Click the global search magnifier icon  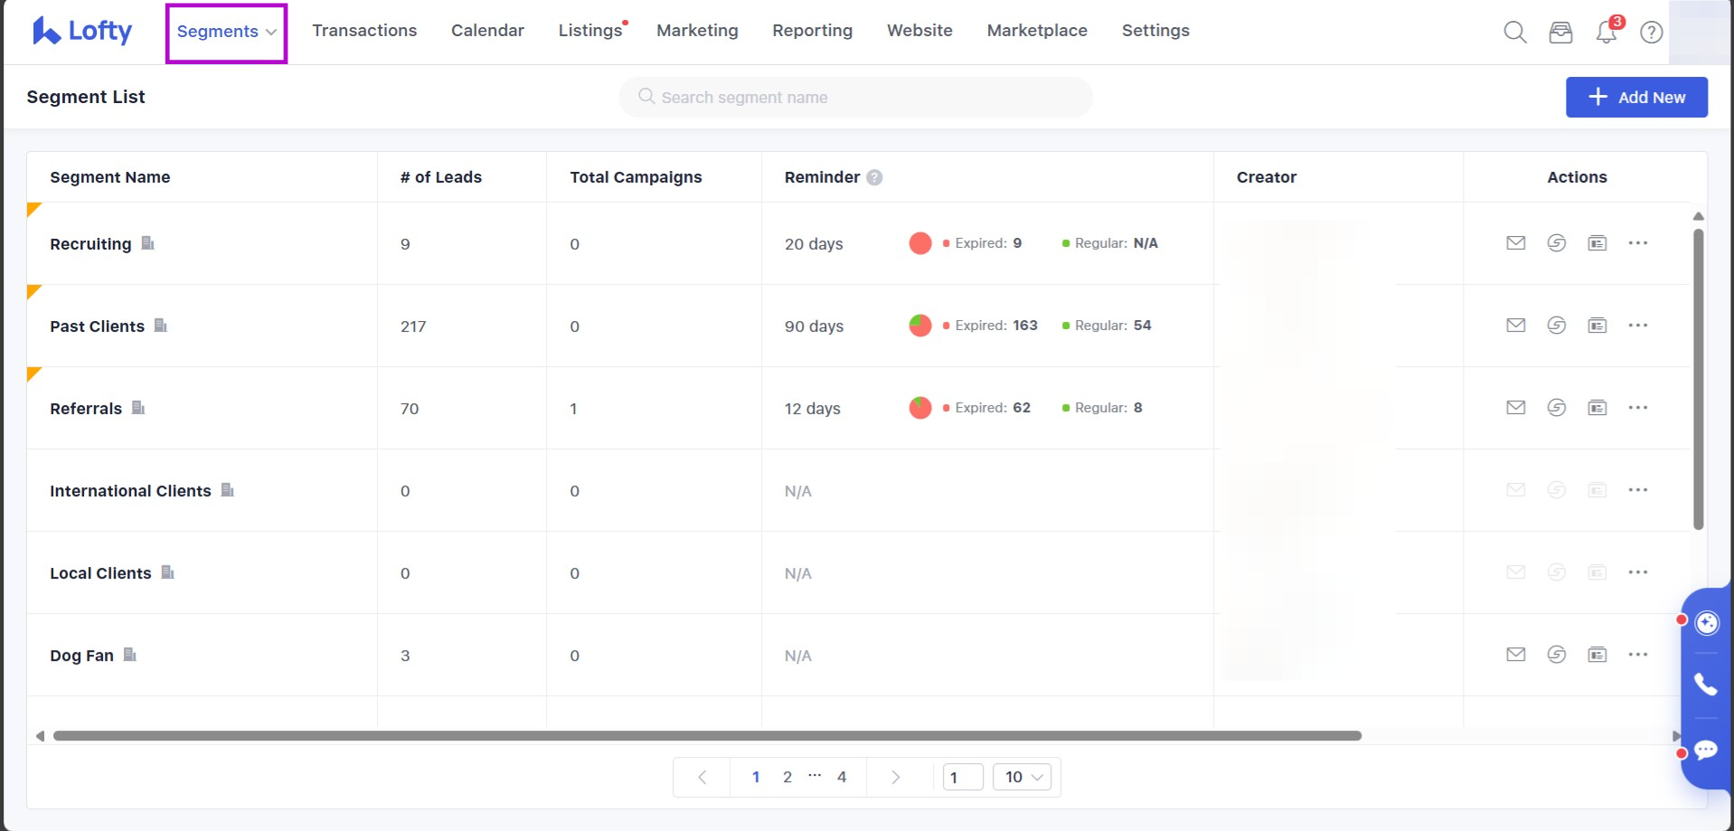click(x=1514, y=33)
